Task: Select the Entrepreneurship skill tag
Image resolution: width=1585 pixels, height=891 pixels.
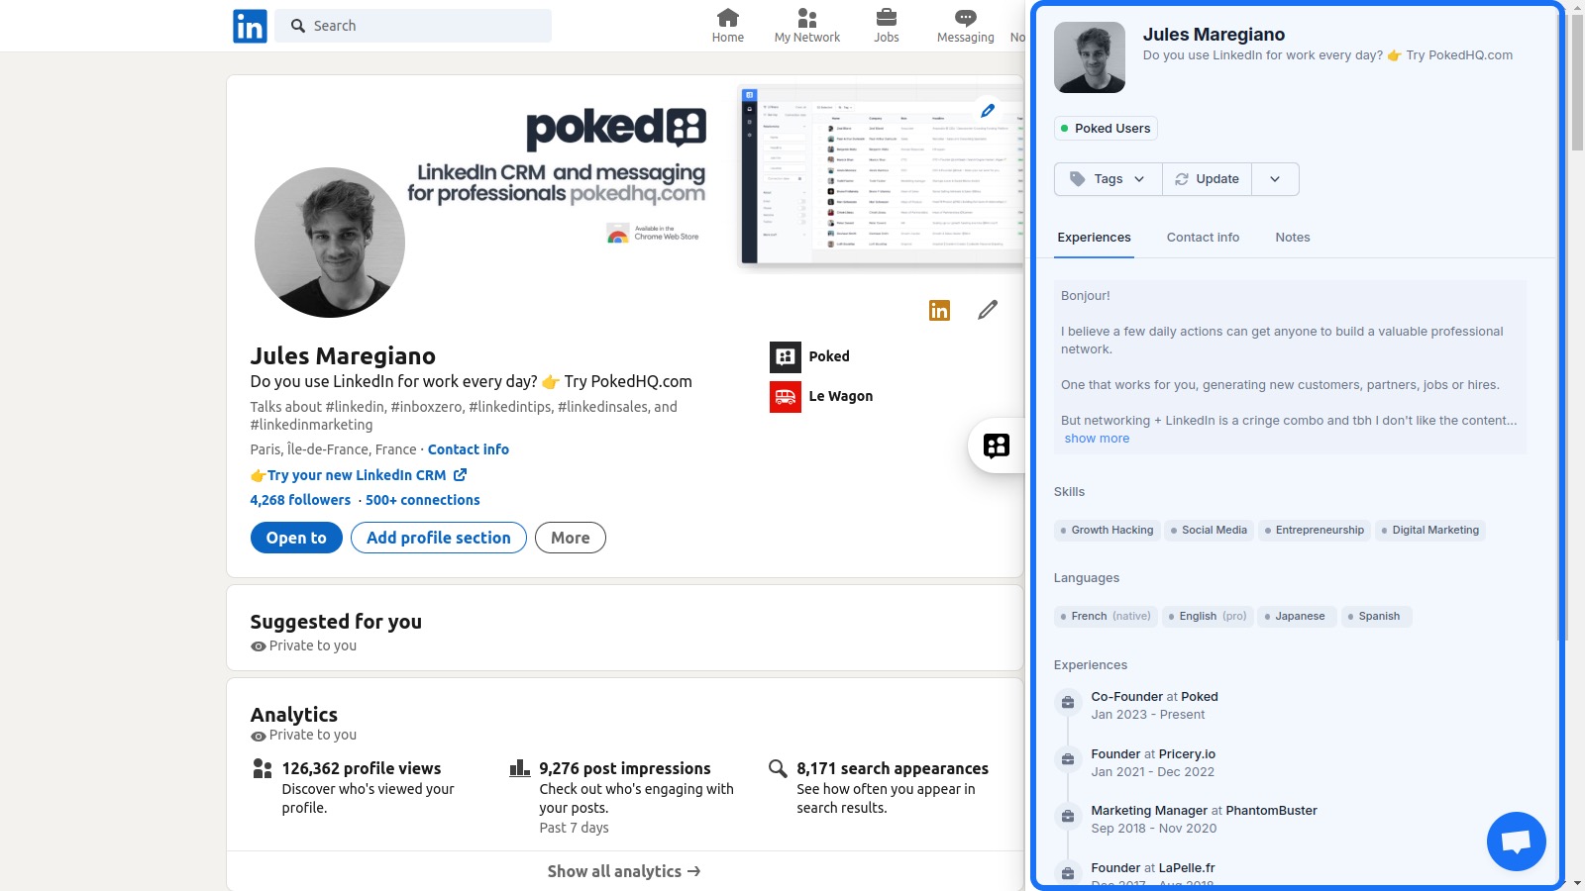Action: [1315, 531]
